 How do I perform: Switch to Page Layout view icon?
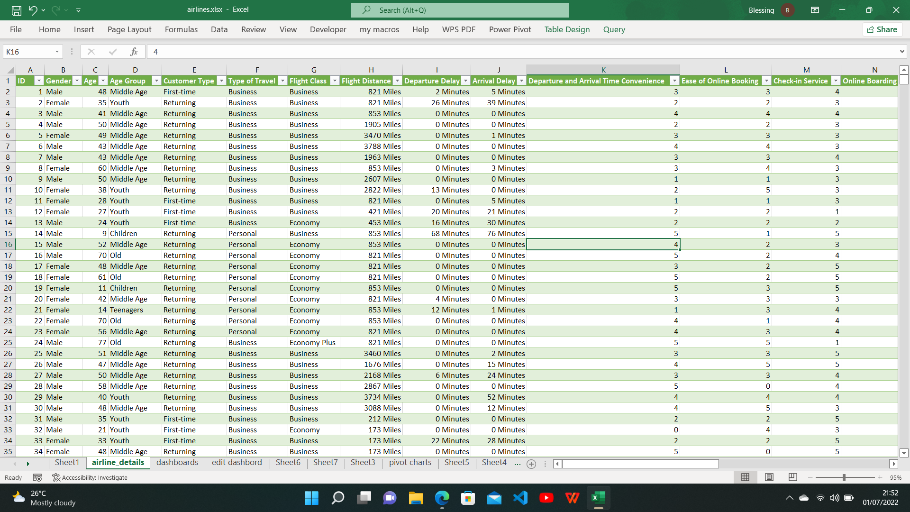pyautogui.click(x=769, y=477)
